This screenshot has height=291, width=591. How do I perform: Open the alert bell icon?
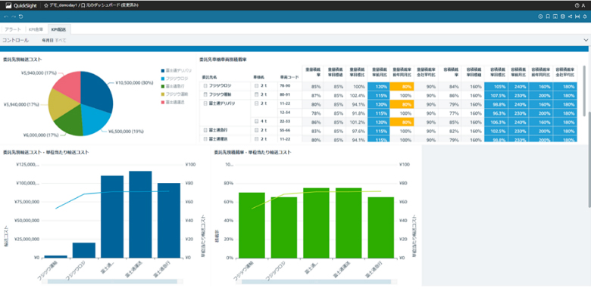click(585, 17)
